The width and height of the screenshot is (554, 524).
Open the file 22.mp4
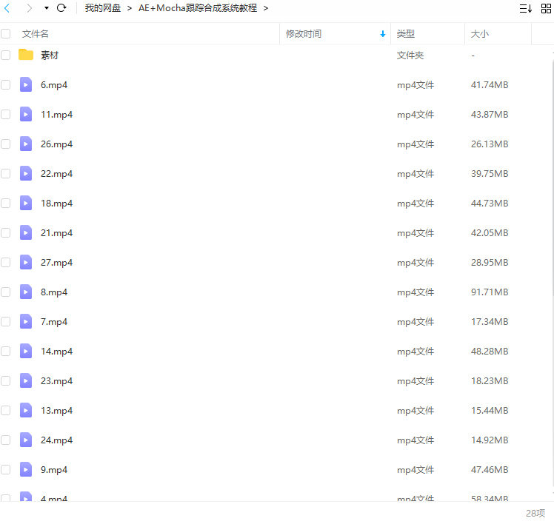pyautogui.click(x=56, y=174)
